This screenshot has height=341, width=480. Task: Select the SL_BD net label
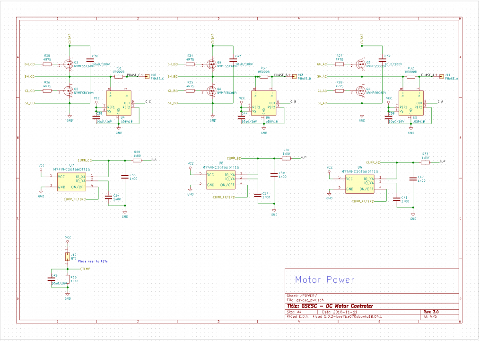tap(173, 103)
